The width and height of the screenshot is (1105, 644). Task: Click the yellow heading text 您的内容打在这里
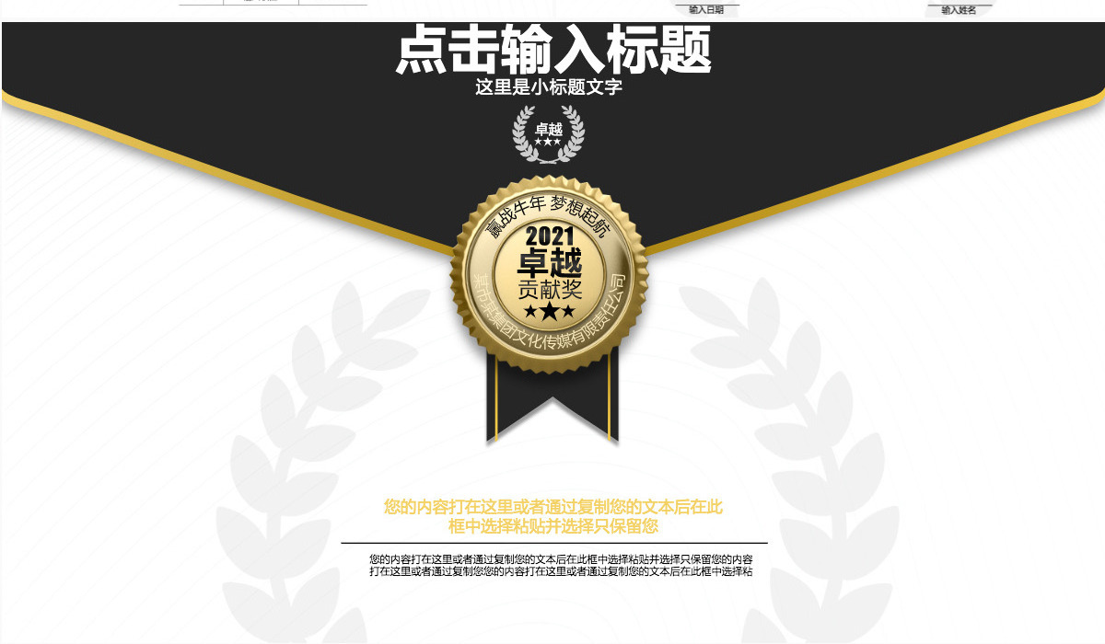[553, 507]
